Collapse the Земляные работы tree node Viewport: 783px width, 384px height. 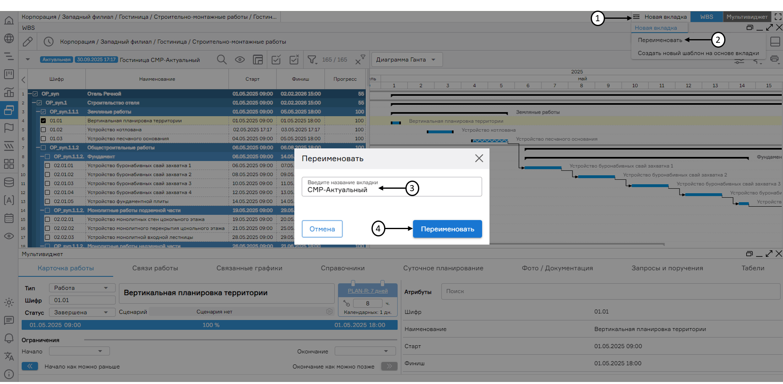click(x=37, y=111)
